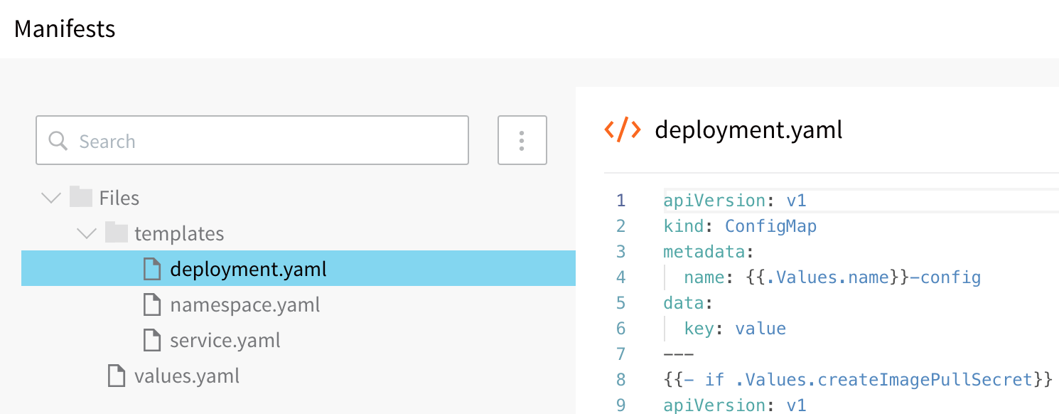Click the 'kind: ConfigMap' code line
This screenshot has height=414, width=1059.
740,226
